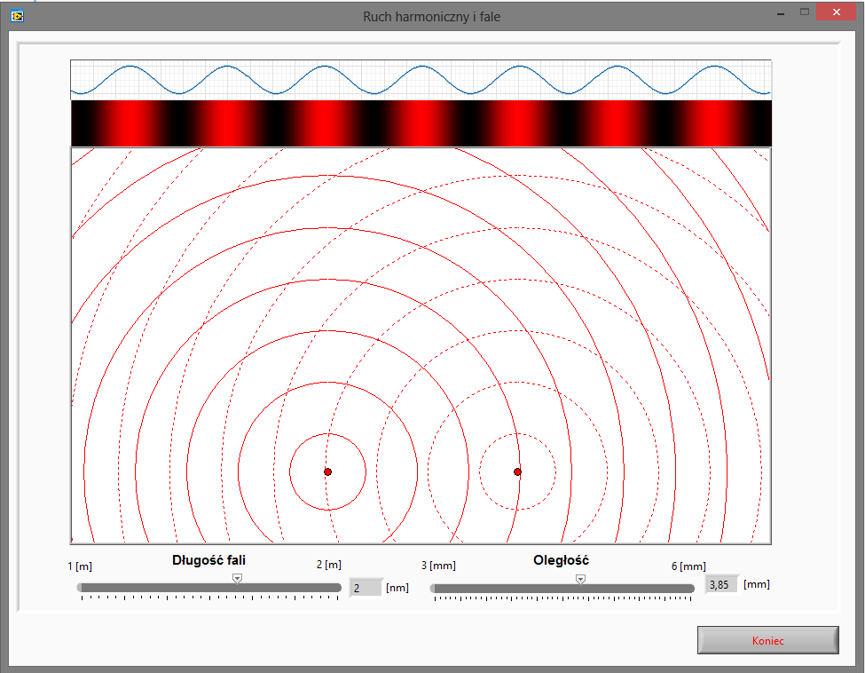Close the Ruch harmoniczny i fale window

(x=837, y=12)
